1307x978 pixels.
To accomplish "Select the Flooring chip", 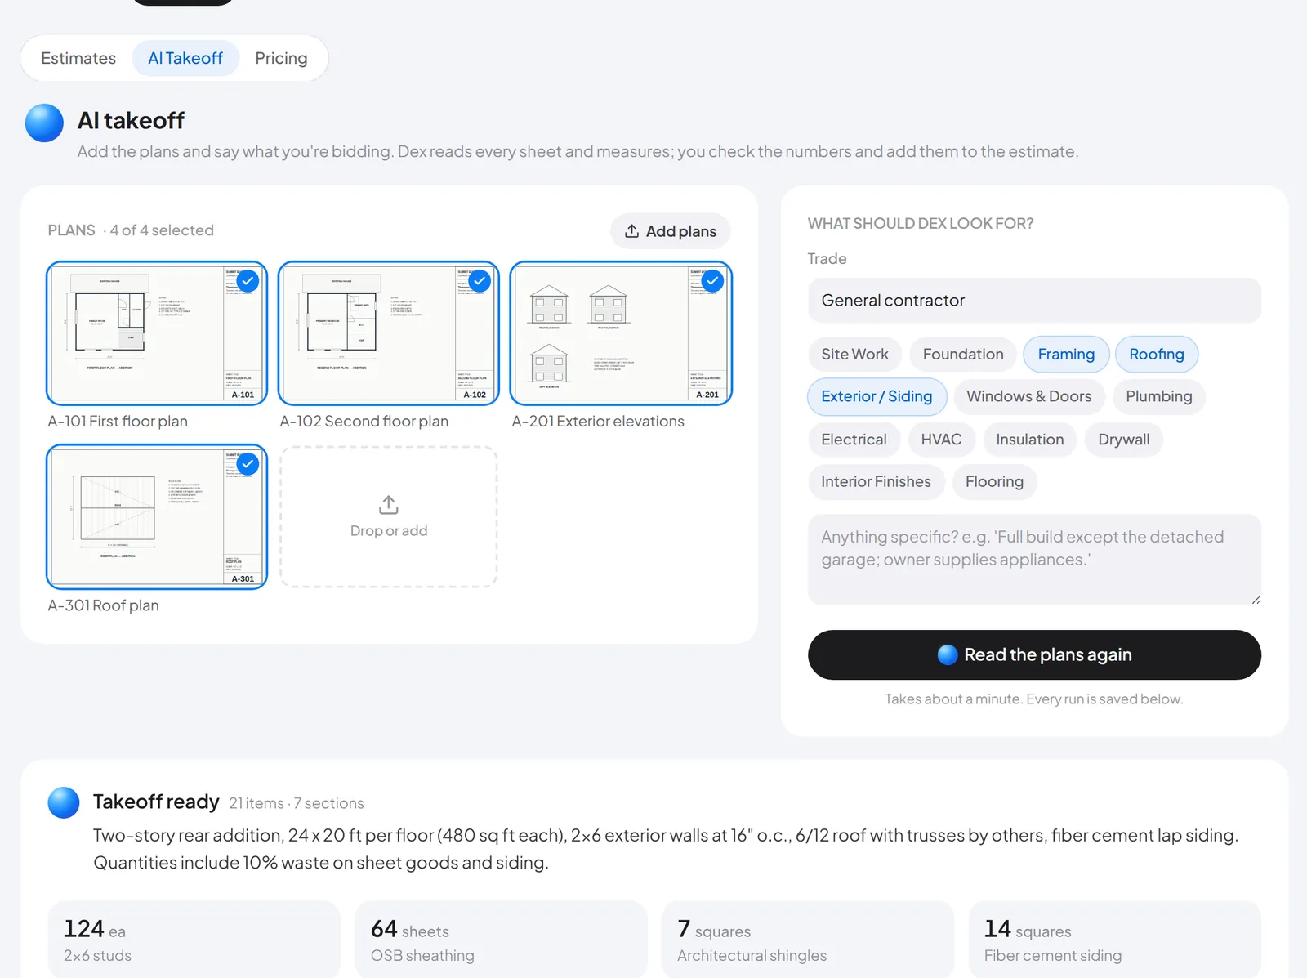I will click(994, 482).
